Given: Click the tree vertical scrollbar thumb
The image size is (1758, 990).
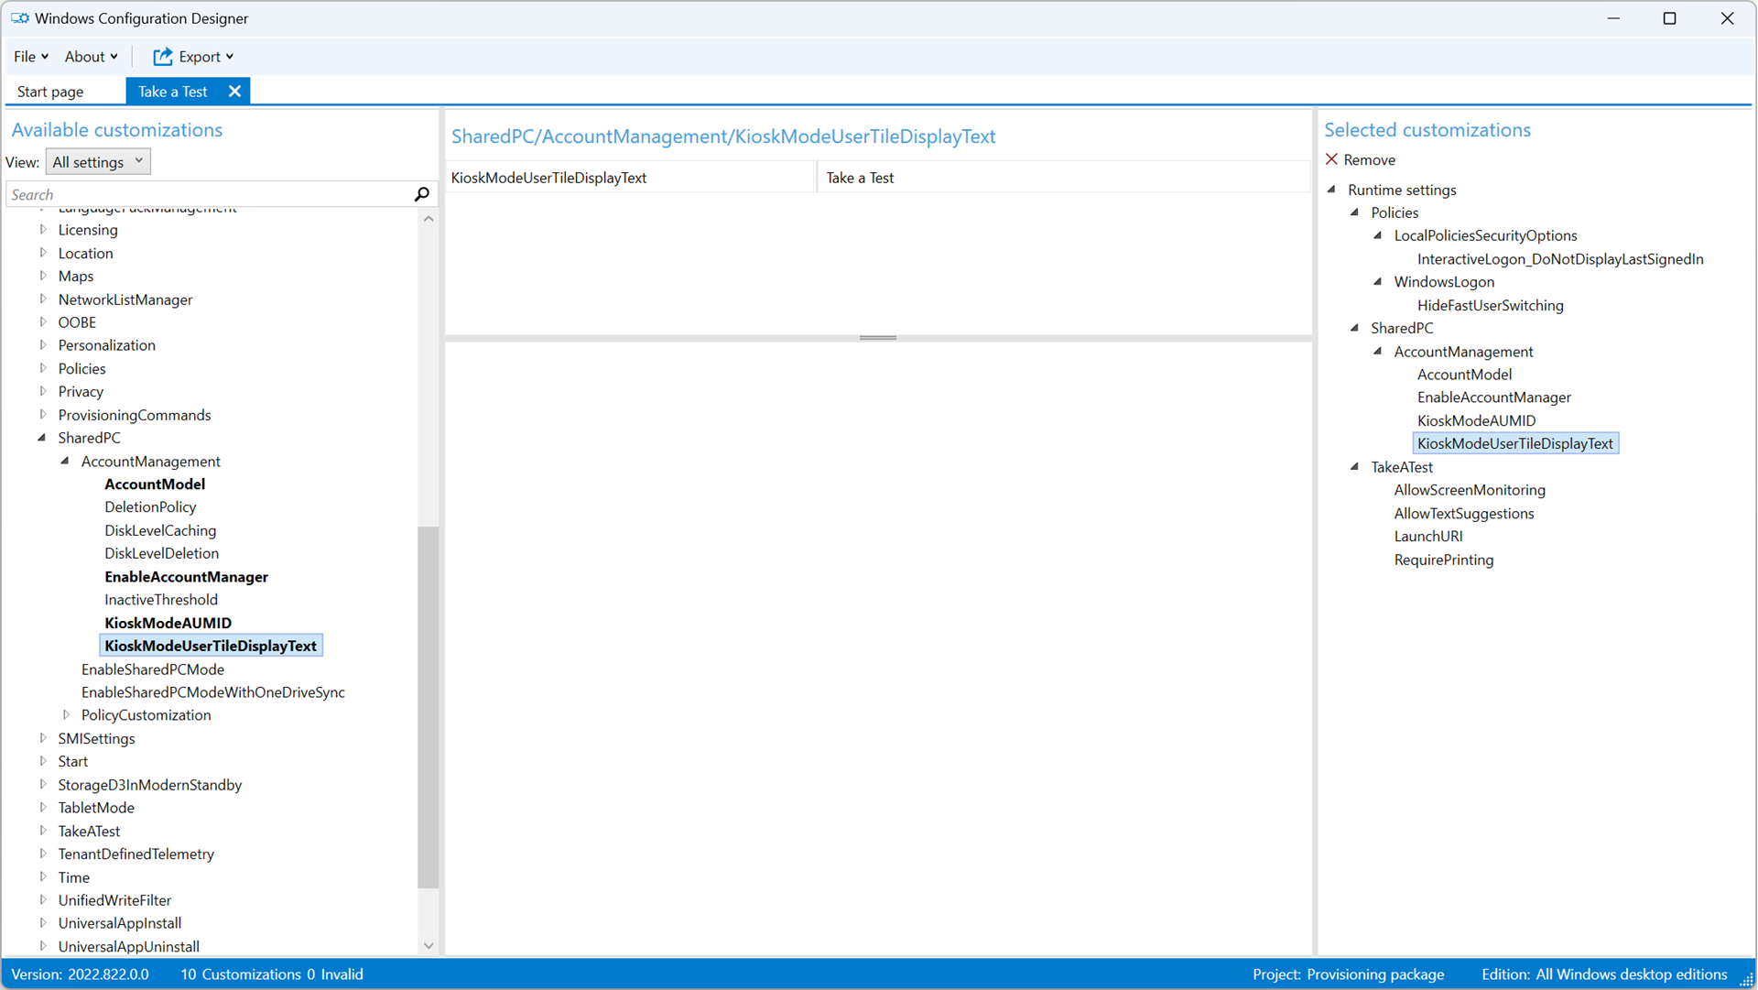Looking at the screenshot, I should click(428, 705).
